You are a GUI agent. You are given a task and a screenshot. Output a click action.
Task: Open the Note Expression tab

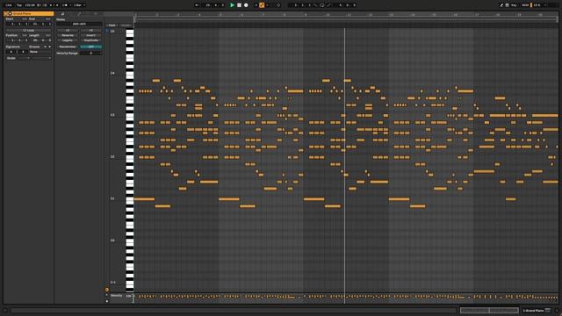tap(96, 14)
